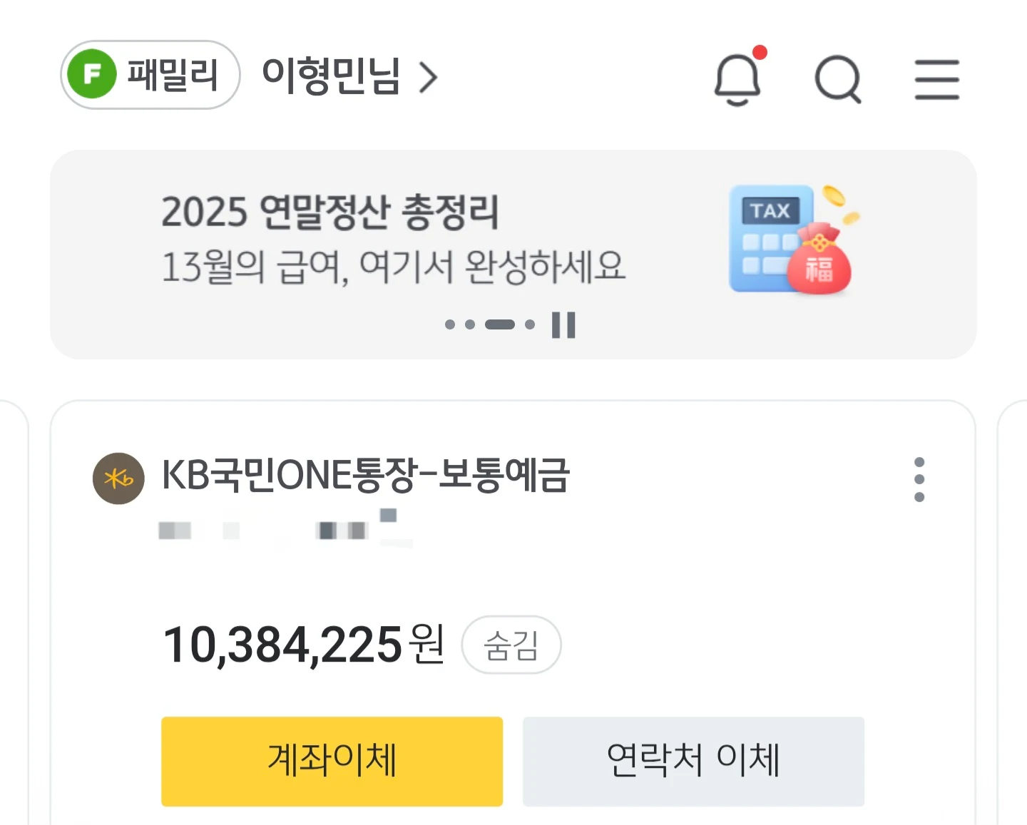Open the KB국민ONE통장-보통예금 account name

365,476
